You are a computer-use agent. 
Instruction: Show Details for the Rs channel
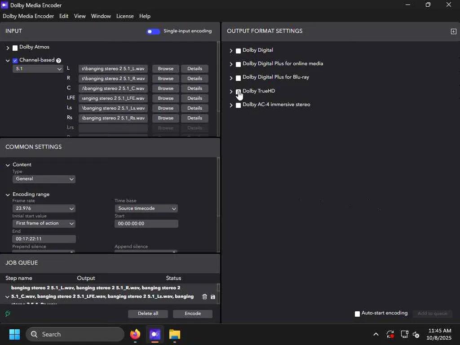click(x=195, y=118)
